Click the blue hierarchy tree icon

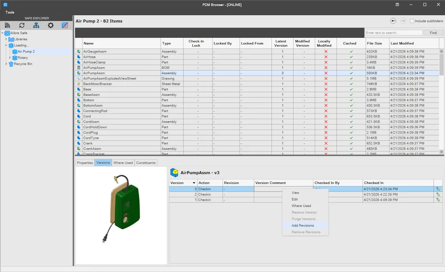click(36, 25)
